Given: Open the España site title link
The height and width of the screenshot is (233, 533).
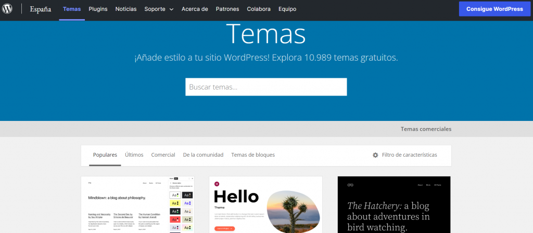Looking at the screenshot, I should [40, 9].
